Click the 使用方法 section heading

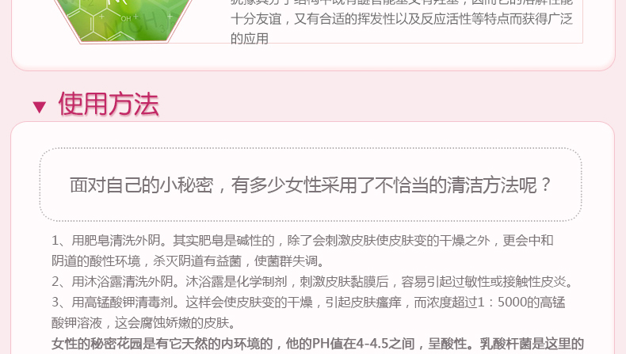coord(109,104)
